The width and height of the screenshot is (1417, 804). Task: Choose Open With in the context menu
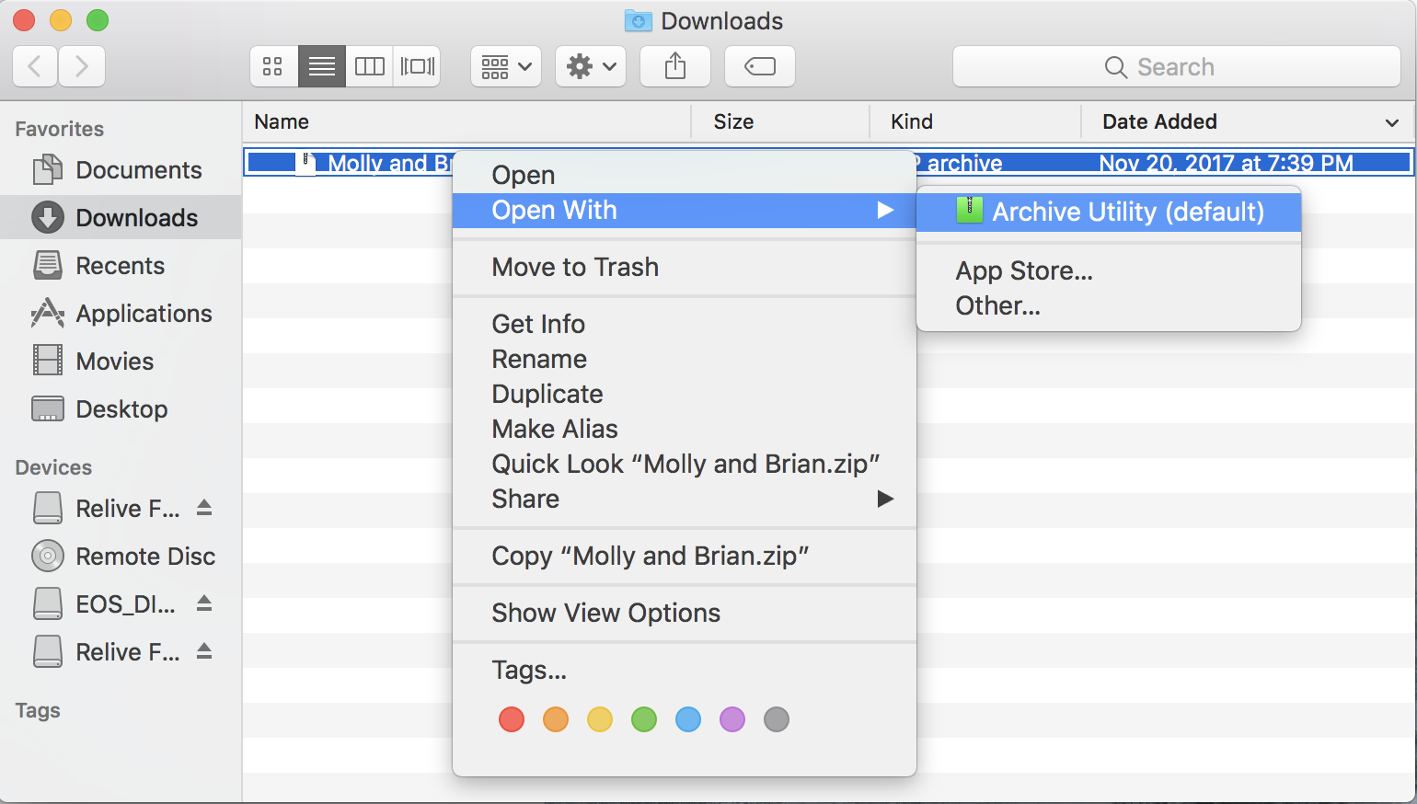685,211
